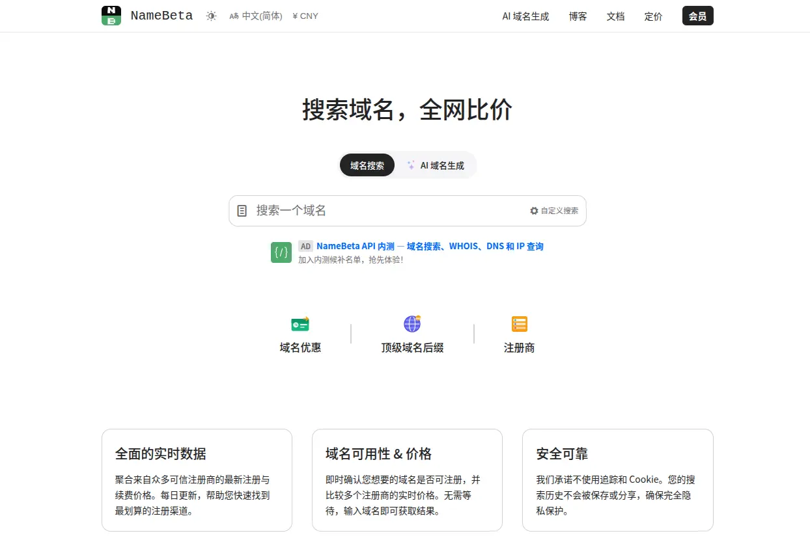Click the 域名优惠 coupon icon

(300, 324)
